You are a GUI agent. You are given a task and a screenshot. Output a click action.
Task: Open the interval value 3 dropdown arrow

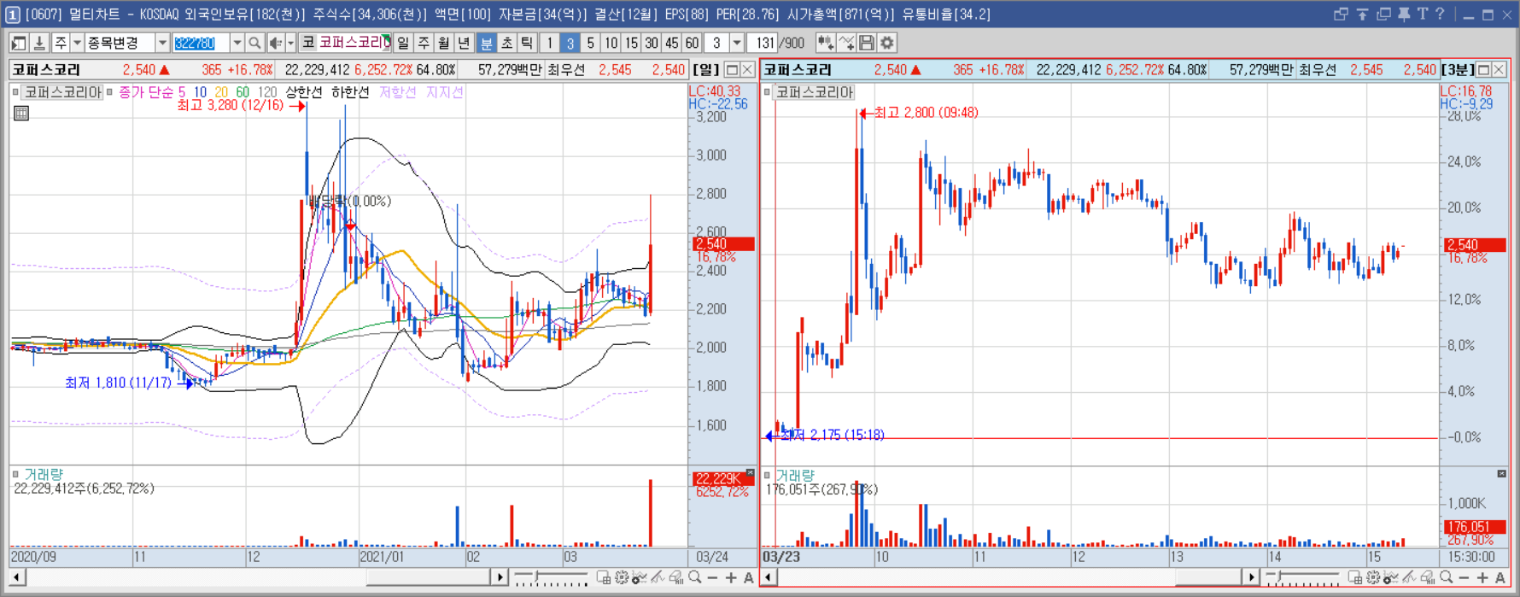pos(737,43)
